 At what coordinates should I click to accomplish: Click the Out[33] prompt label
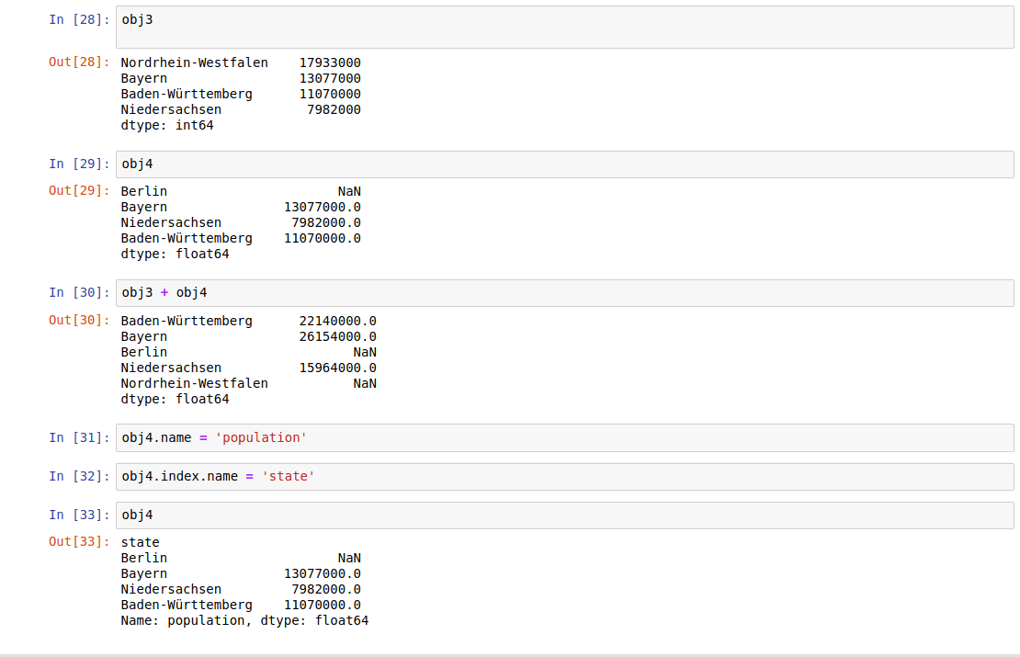79,541
